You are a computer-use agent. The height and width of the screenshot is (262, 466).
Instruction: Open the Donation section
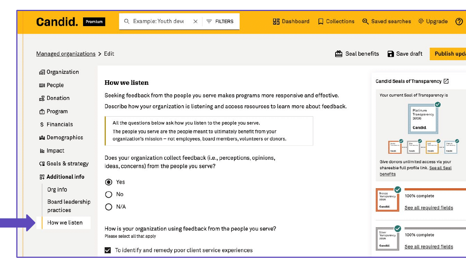coord(55,98)
